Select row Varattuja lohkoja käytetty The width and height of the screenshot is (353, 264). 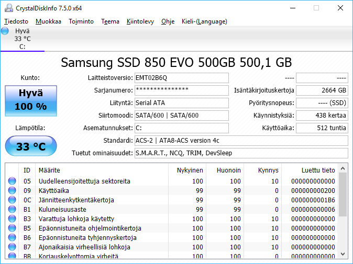172,219
